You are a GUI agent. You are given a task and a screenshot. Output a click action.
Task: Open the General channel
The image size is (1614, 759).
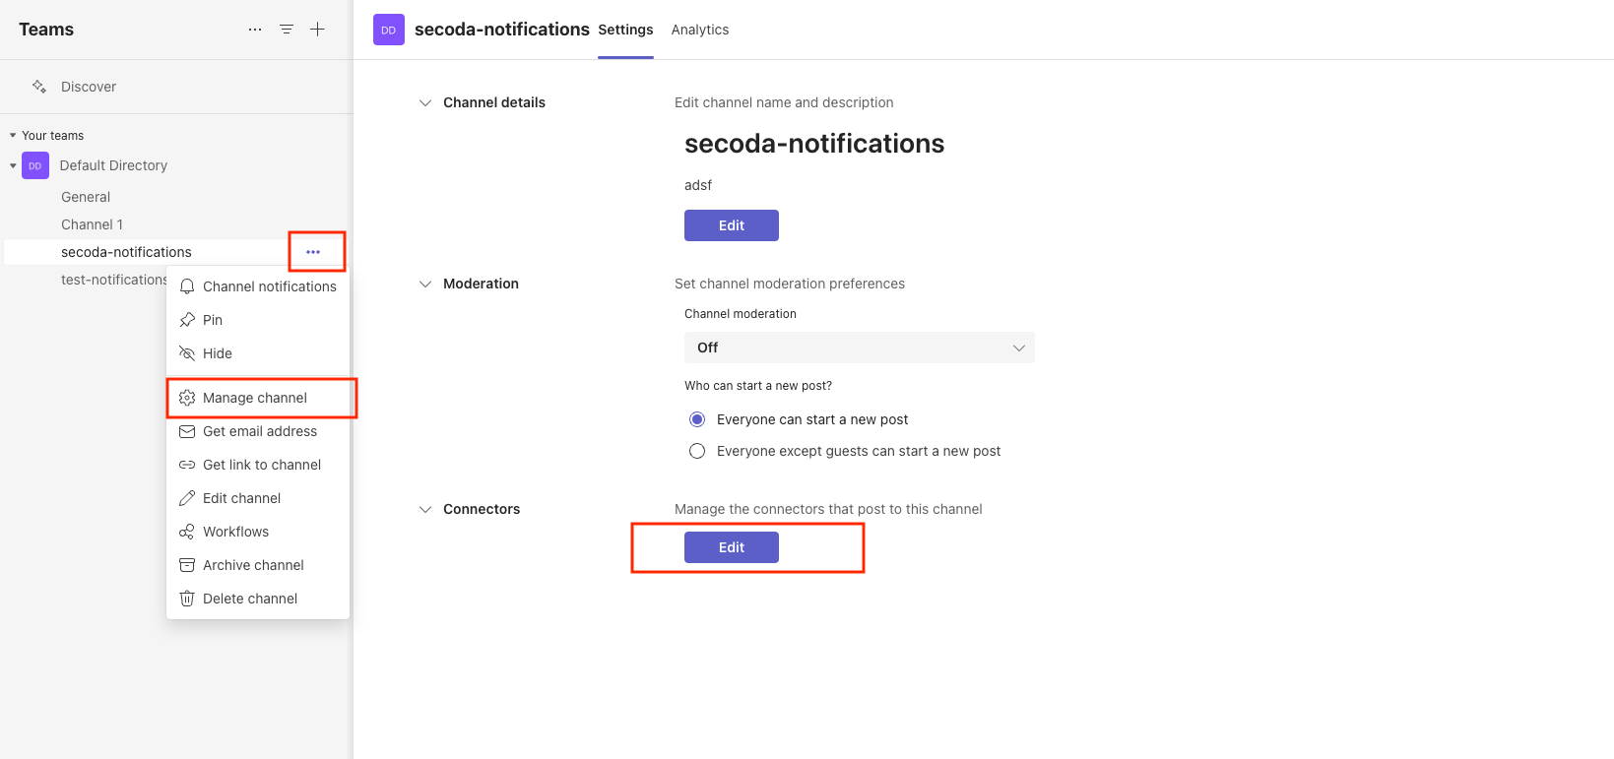(86, 197)
